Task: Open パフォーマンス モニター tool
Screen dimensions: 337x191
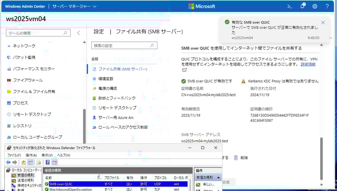Action: click(x=31, y=69)
